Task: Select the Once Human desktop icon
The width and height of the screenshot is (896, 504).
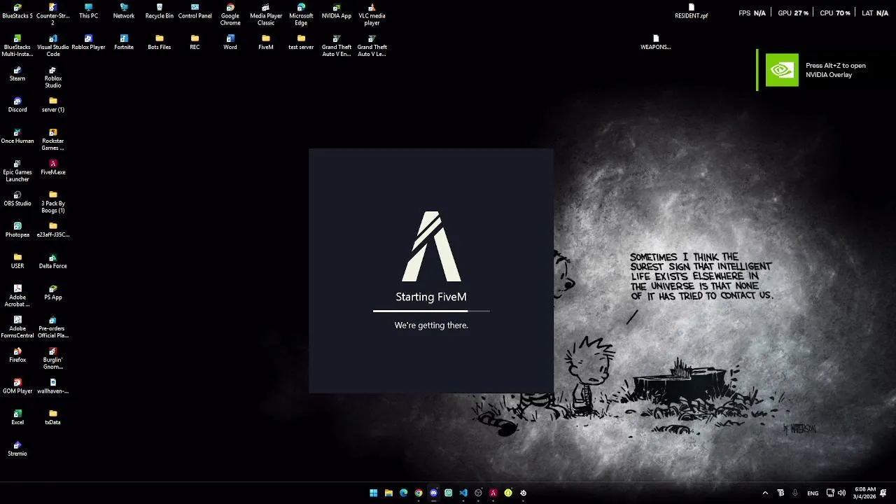Action: click(17, 136)
